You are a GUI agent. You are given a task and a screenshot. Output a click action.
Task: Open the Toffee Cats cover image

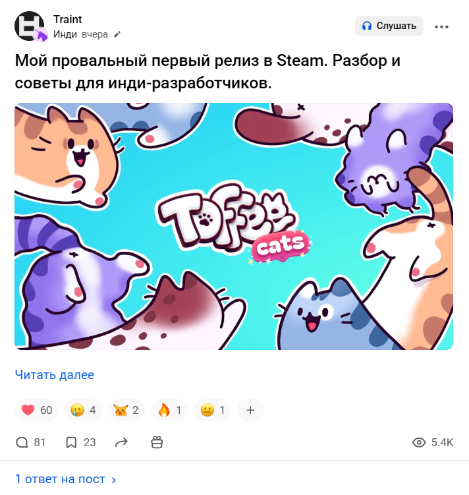click(x=234, y=226)
